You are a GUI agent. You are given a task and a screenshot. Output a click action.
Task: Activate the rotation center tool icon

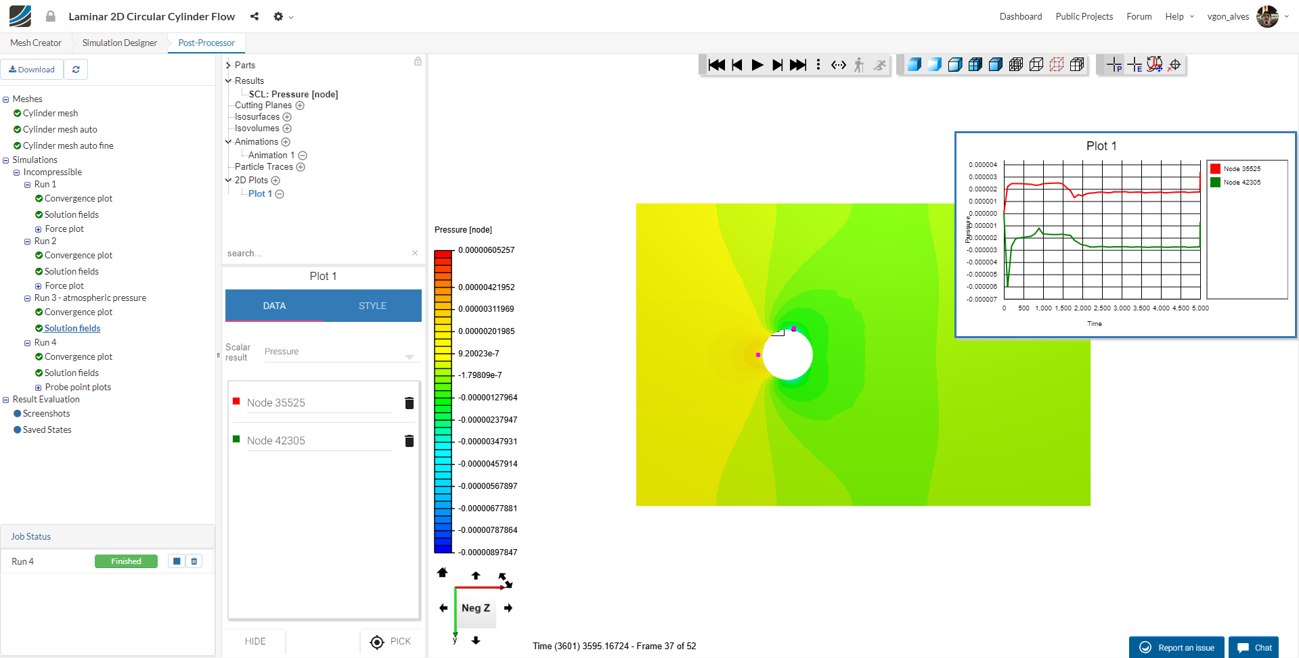click(1174, 64)
